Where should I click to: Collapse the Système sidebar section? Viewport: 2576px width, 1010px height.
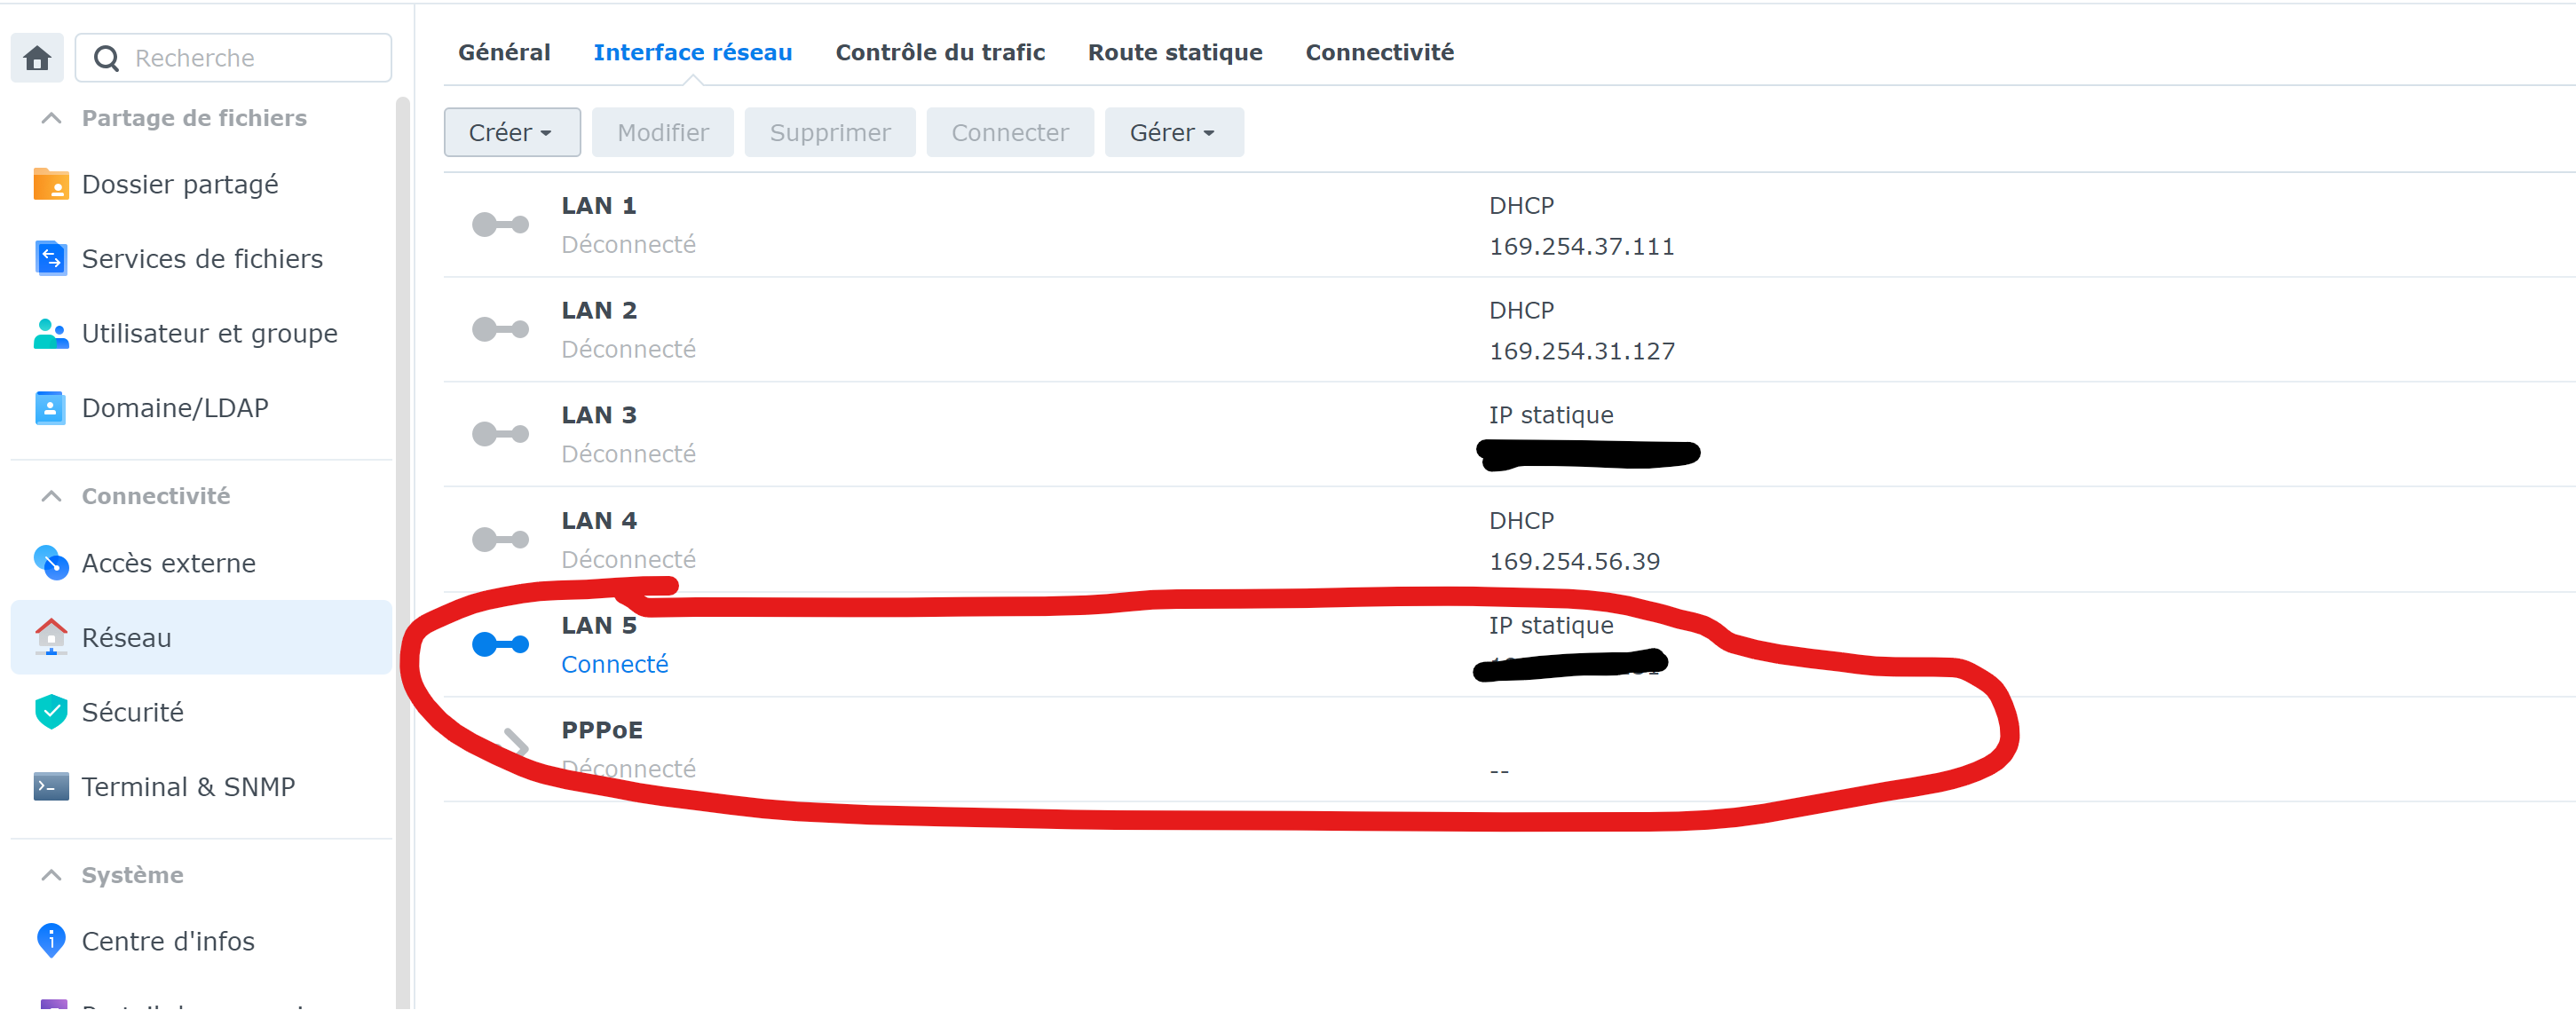pos(52,875)
